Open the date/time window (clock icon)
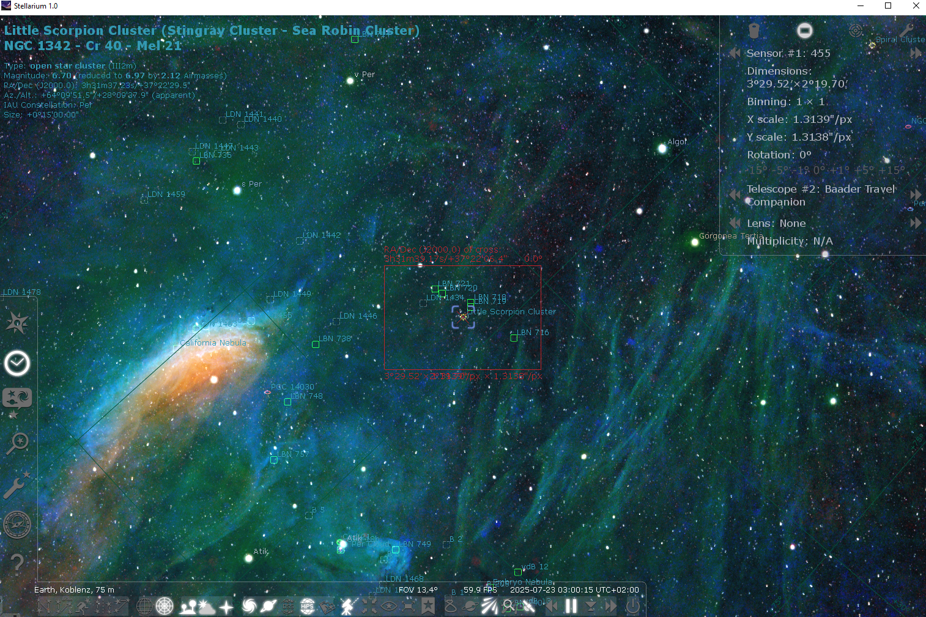Viewport: 926px width, 617px height. click(17, 363)
